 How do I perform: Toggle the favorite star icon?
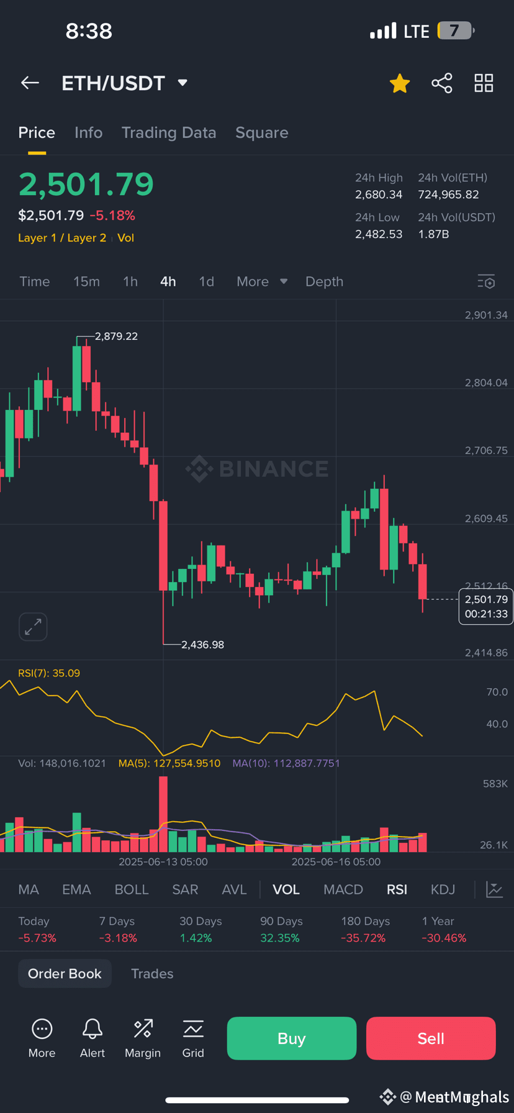[x=400, y=83]
